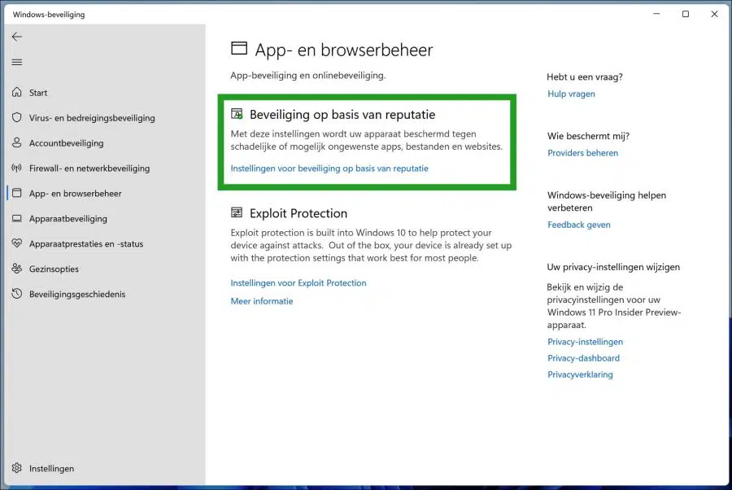Maximize the Windows-beveiliging window
Viewport: 732px width, 490px height.
click(x=686, y=14)
